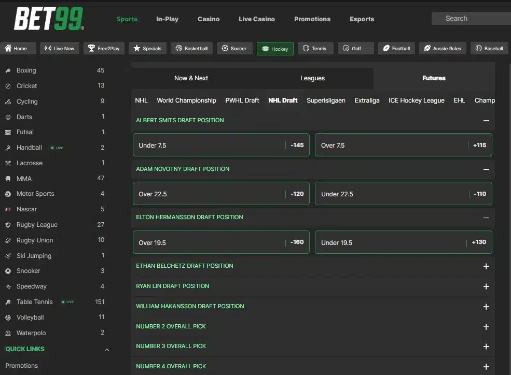Click the Baseball icon
511x375 pixels.
pyautogui.click(x=478, y=48)
